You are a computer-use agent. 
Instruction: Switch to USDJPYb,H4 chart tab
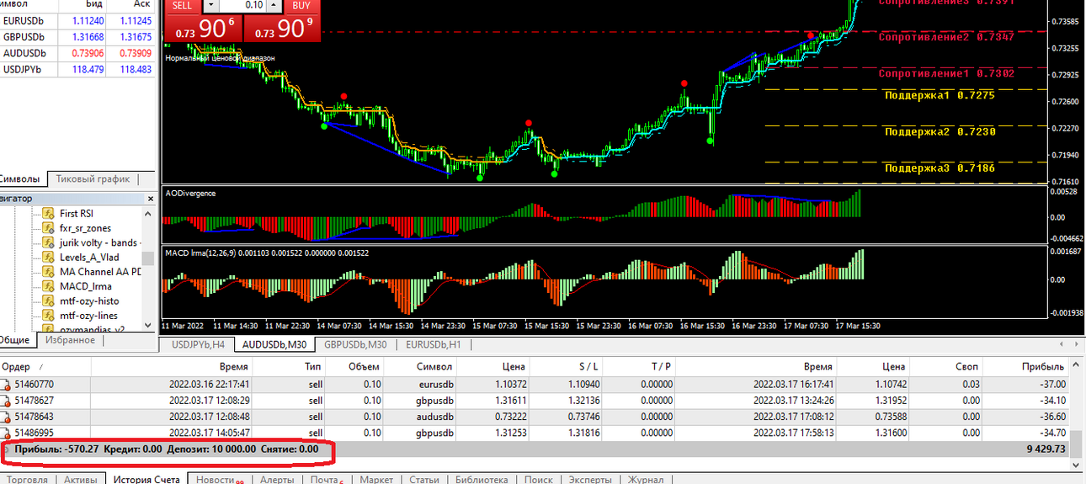click(x=198, y=344)
